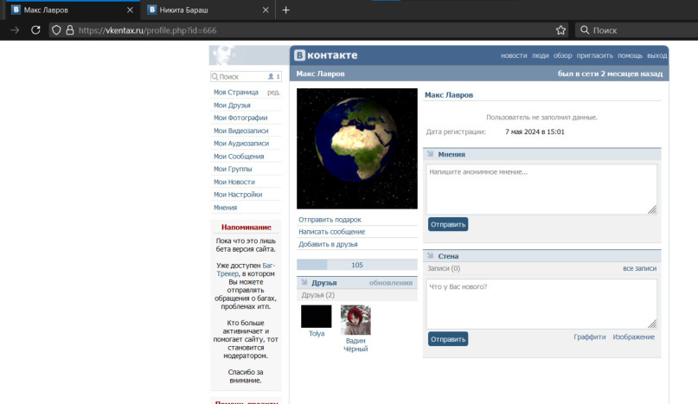Click the forward navigation arrow
Screen dimensions: 698x404
coord(15,30)
